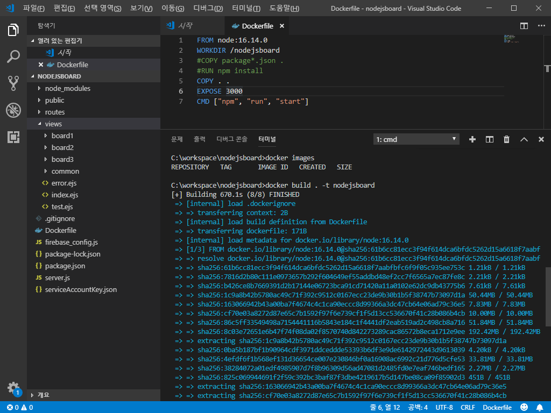Screen dimensions: 551x413
Task: Collapse the open editors section
Action: (94, 41)
